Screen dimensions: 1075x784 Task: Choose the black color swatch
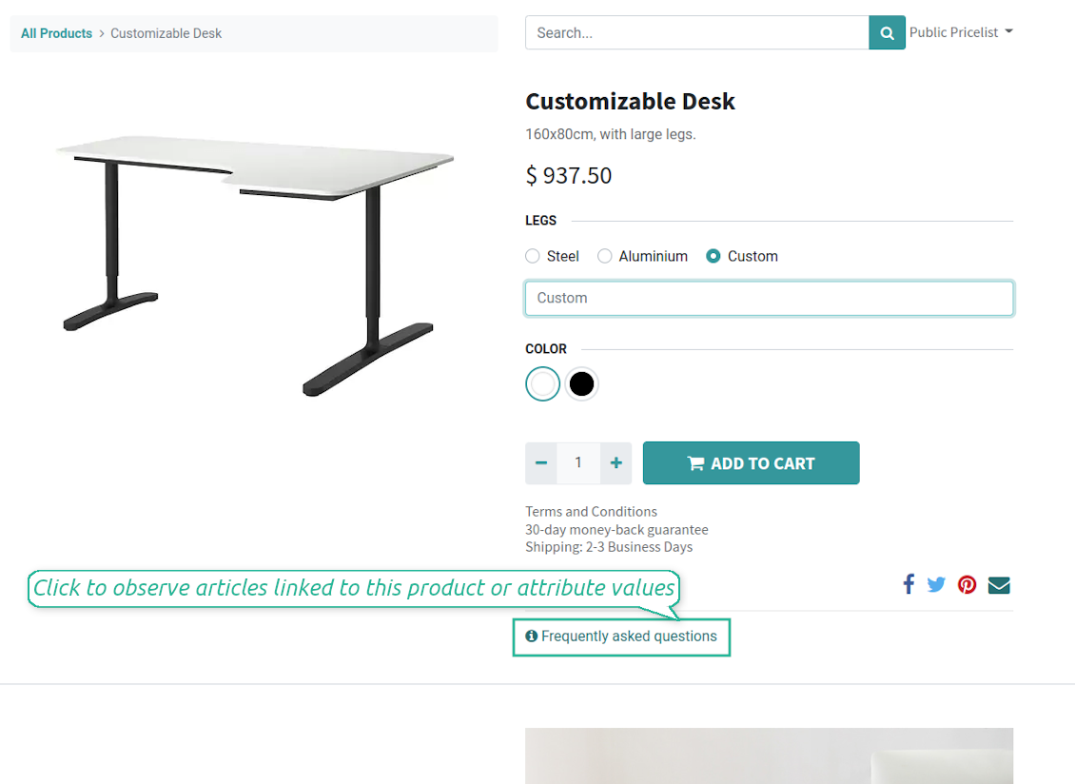581,384
